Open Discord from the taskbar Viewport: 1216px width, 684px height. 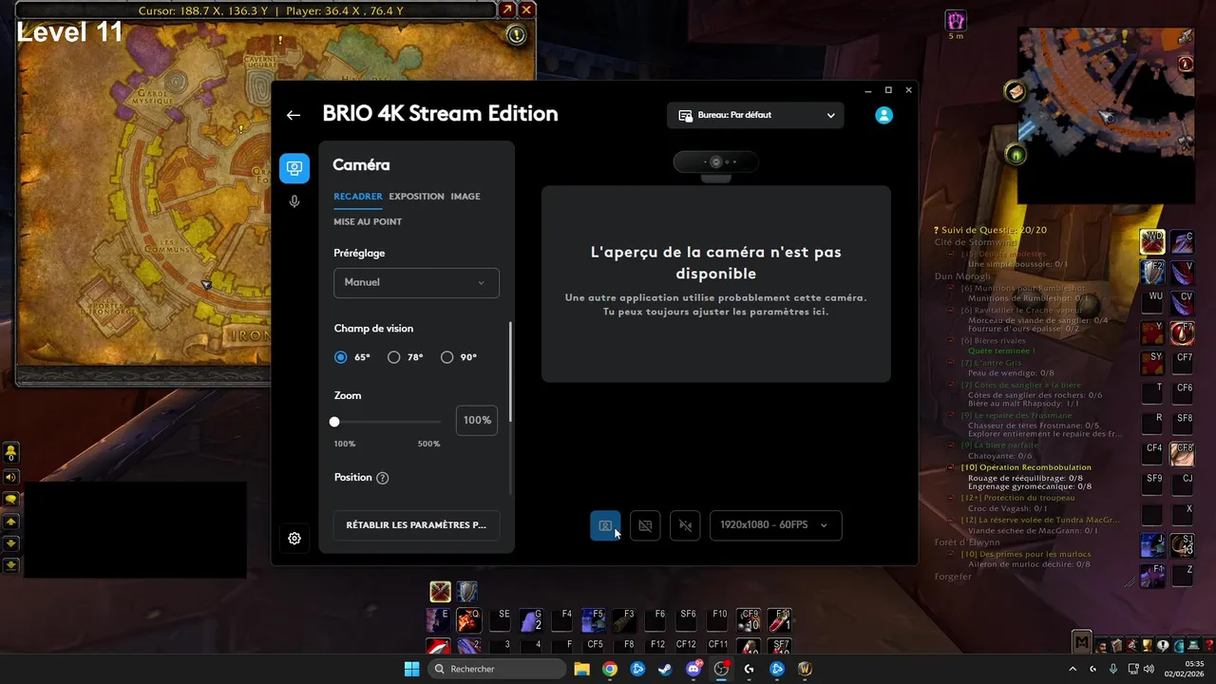pos(693,669)
